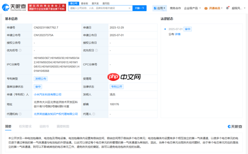Select application number CN202311867762.7
The width and height of the screenshot is (248, 154).
coord(46,28)
